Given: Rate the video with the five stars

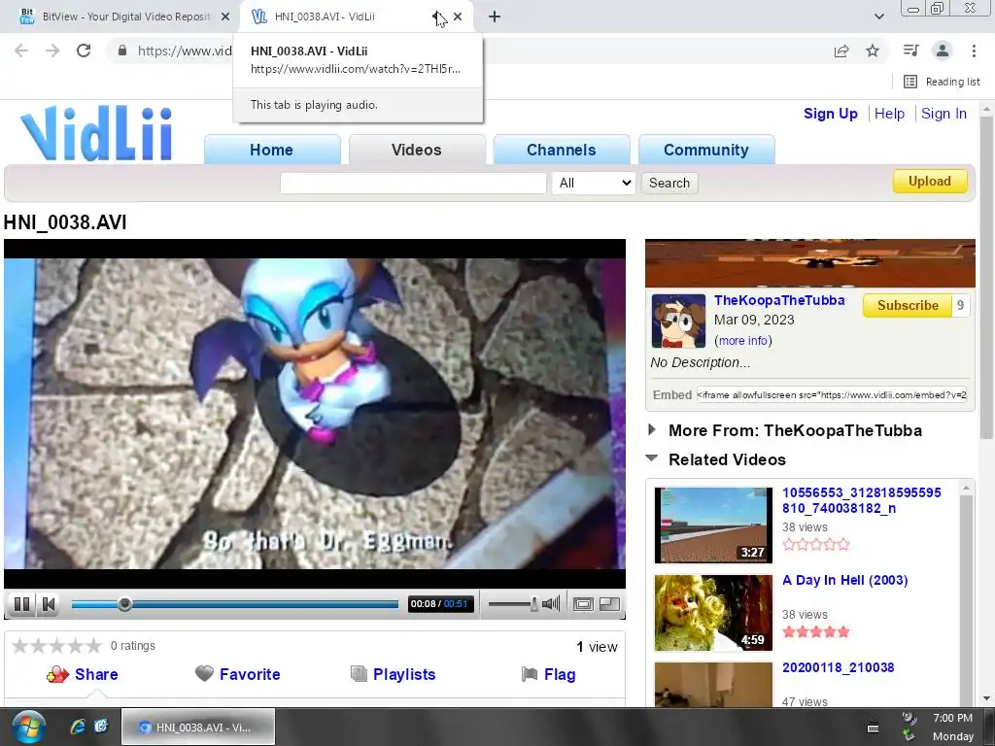Looking at the screenshot, I should [56, 646].
